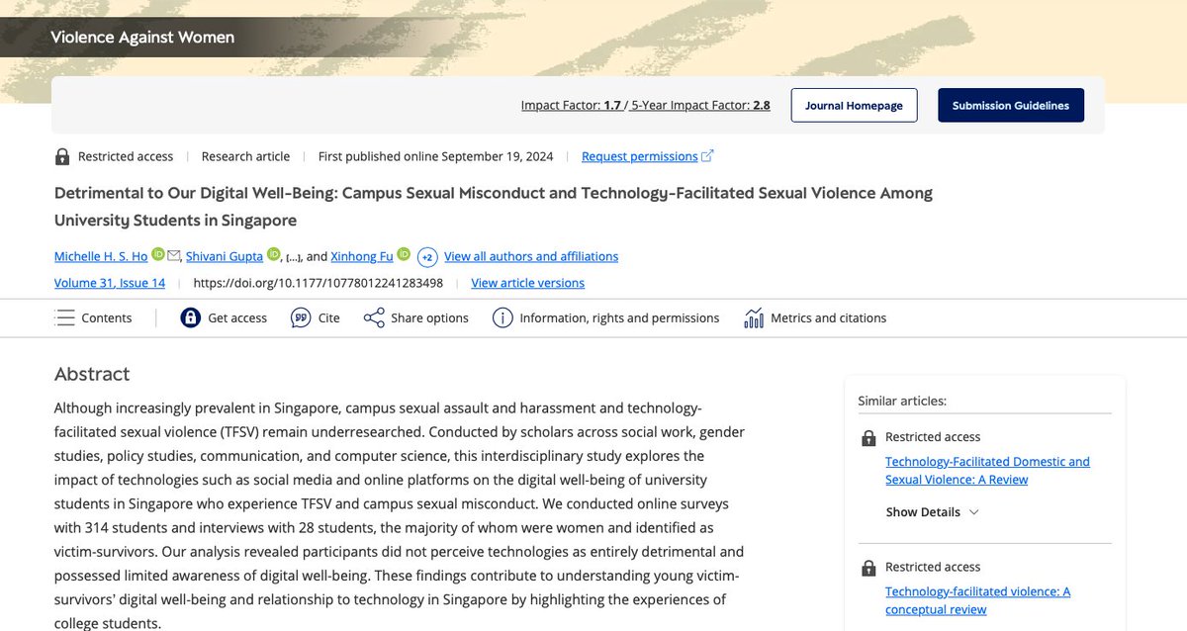
Task: Click the Submission Guidelines button
Action: click(1010, 106)
